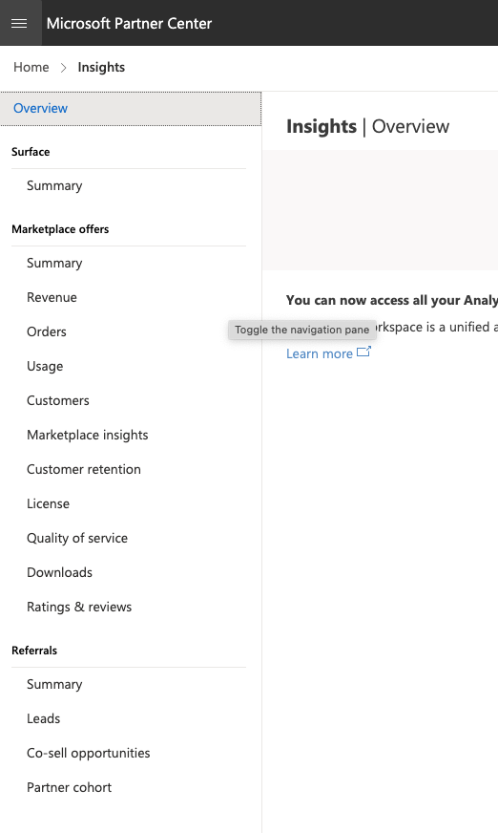Go to Partner cohort
498x833 pixels.
click(70, 787)
